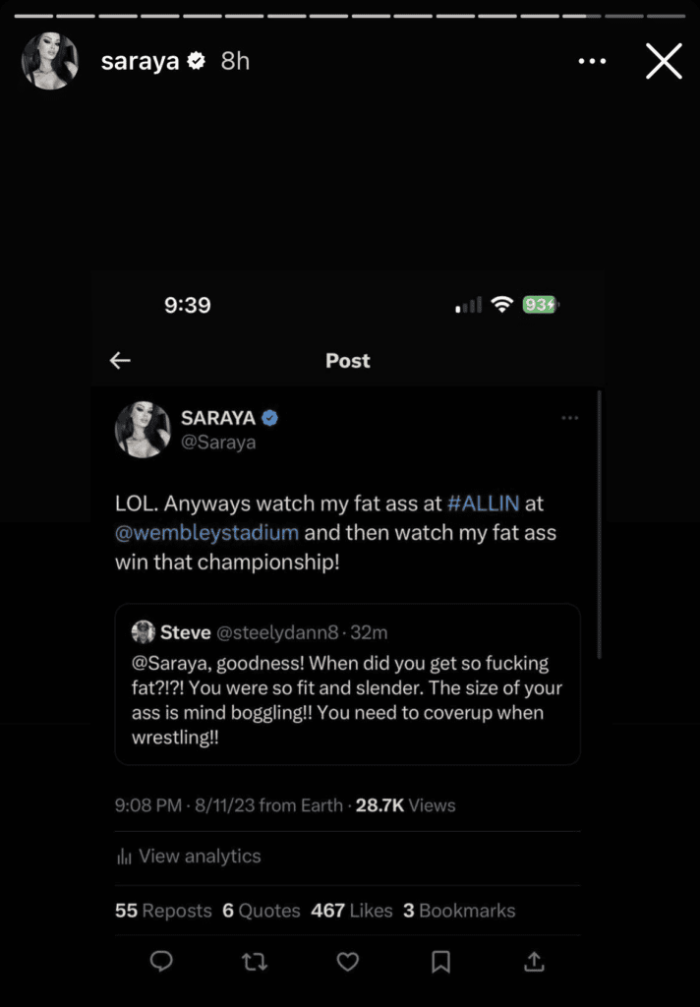Image resolution: width=700 pixels, height=1007 pixels.
Task: Bookmark the post with bookmark icon
Action: pos(440,961)
